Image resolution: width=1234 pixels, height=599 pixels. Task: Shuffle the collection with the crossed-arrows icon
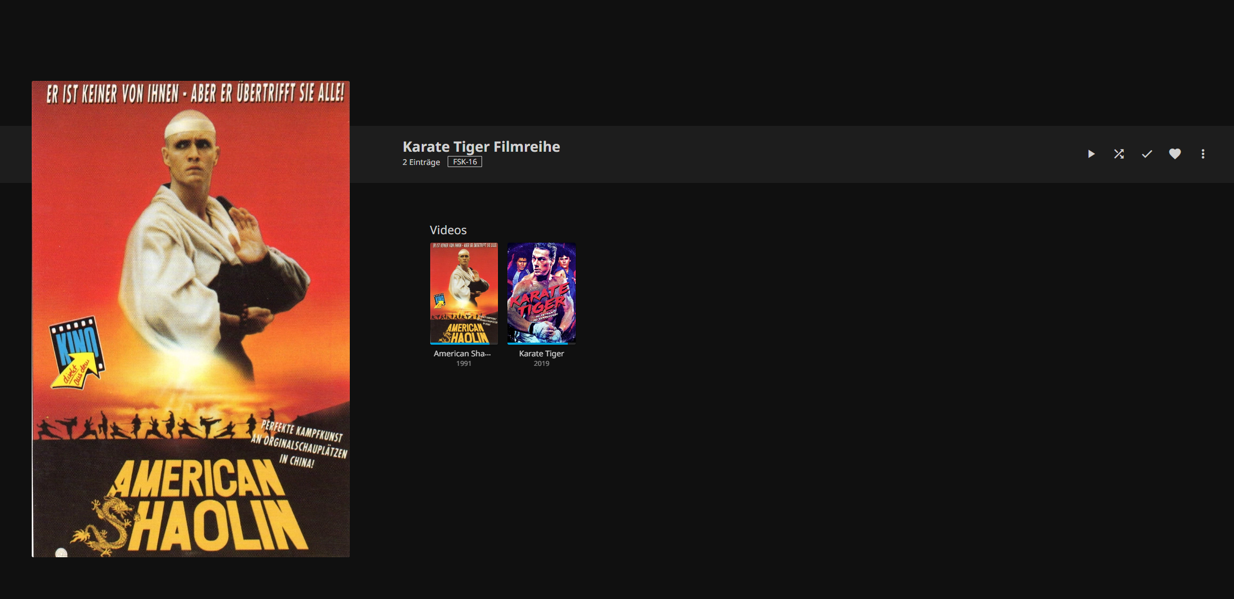(1119, 154)
